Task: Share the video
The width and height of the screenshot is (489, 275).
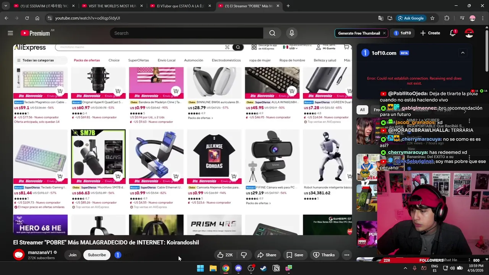Action: [x=267, y=255]
